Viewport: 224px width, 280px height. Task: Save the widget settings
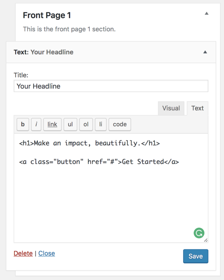pyautogui.click(x=196, y=256)
